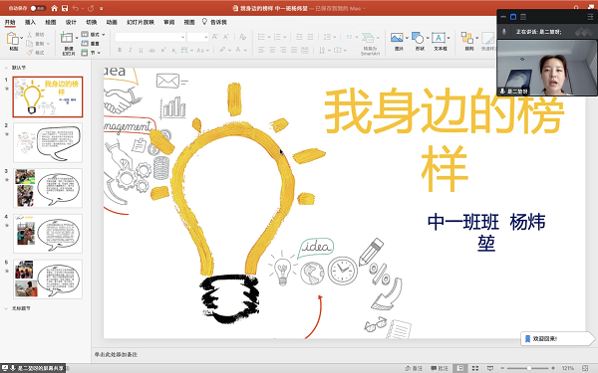Viewport: 598px width, 373px height.
Task: Click the text highlight color pen icon
Action: click(x=222, y=50)
